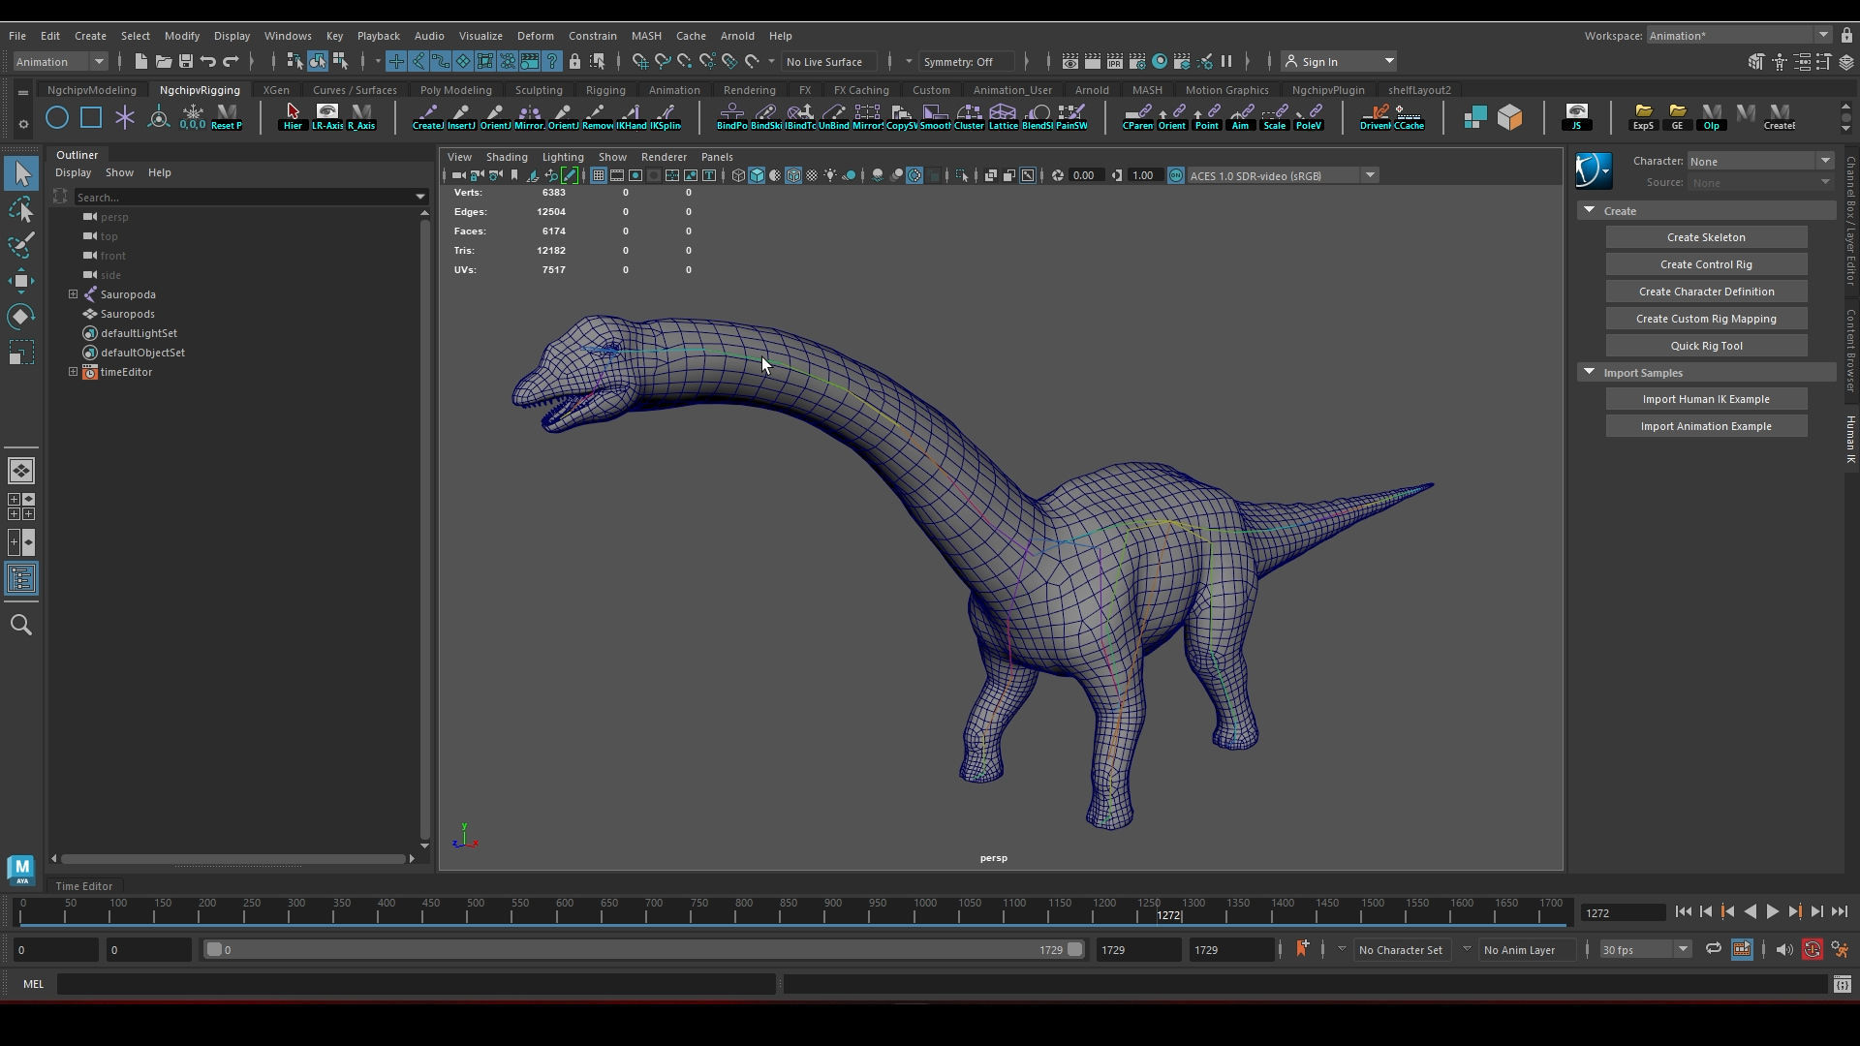Select the Move tool in toolbox
Image resolution: width=1860 pixels, height=1046 pixels.
point(21,281)
